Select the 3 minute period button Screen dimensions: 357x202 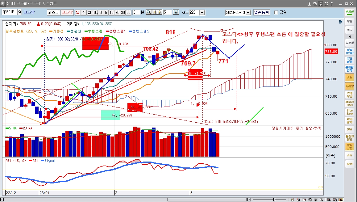tap(101, 12)
